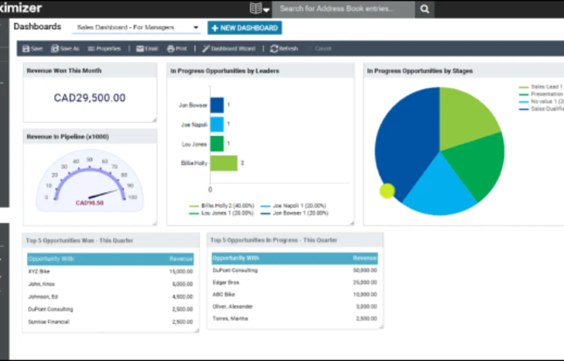Image resolution: width=564 pixels, height=361 pixels.
Task: Click the Lou Jones 1 (20.00%) legend entry
Action: pyautogui.click(x=221, y=213)
